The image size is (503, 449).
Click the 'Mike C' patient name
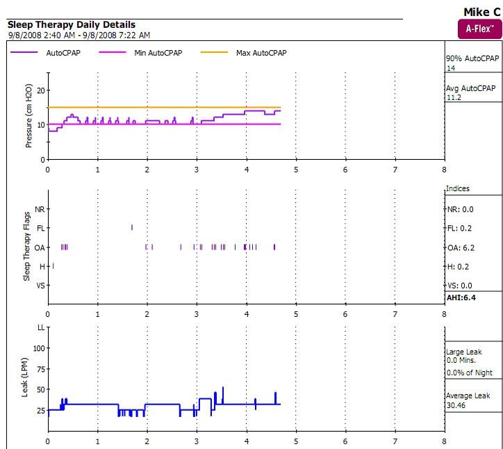coord(482,13)
